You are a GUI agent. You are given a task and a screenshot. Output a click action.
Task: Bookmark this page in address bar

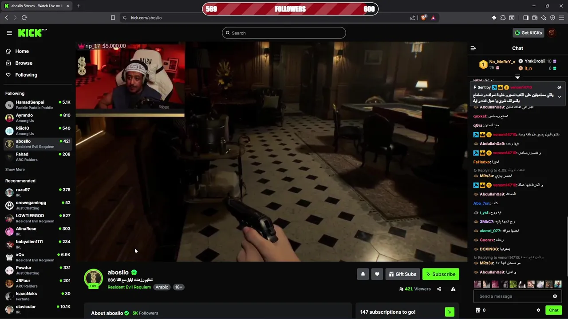click(113, 18)
